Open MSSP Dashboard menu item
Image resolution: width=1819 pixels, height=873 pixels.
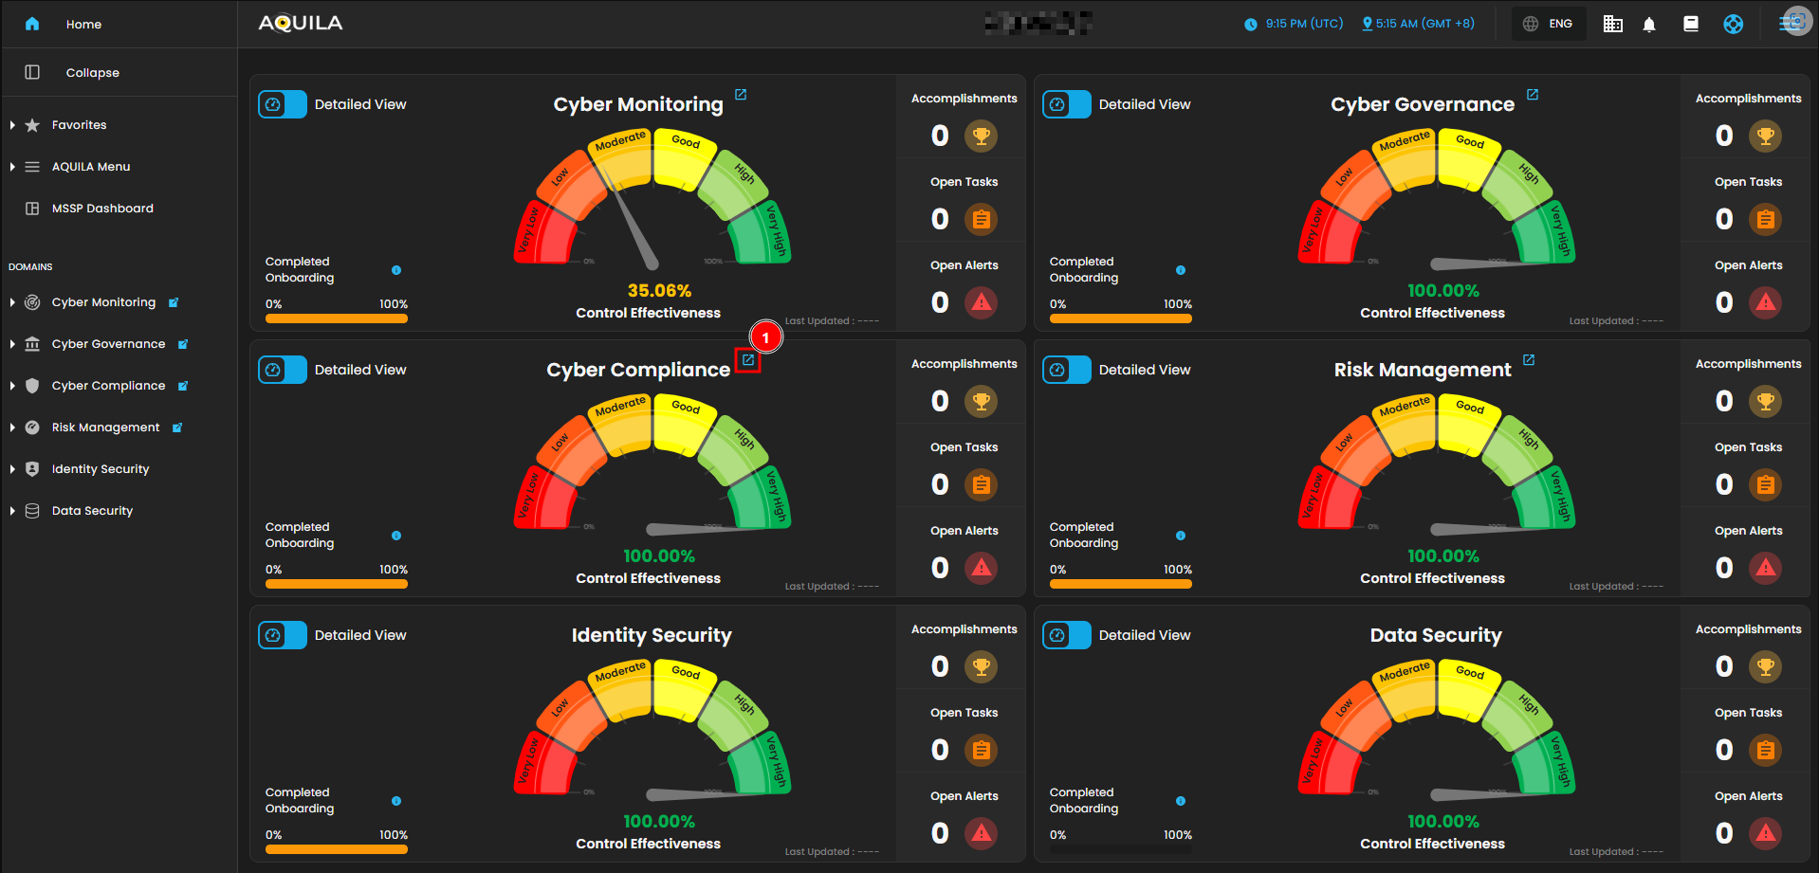(x=102, y=209)
